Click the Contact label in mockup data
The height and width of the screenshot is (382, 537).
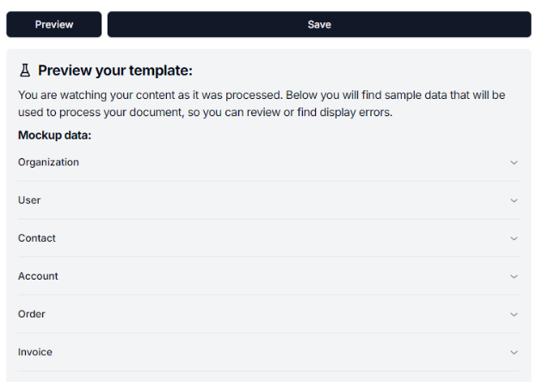click(36, 238)
